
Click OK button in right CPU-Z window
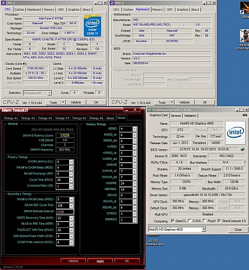[x=205, y=102]
